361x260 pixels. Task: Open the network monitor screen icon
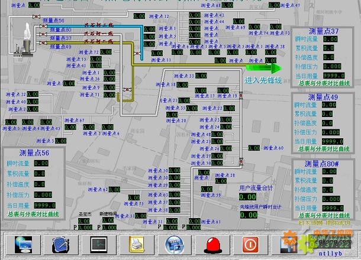(x=23, y=245)
